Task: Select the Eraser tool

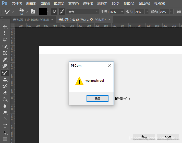Action: (x=5, y=93)
